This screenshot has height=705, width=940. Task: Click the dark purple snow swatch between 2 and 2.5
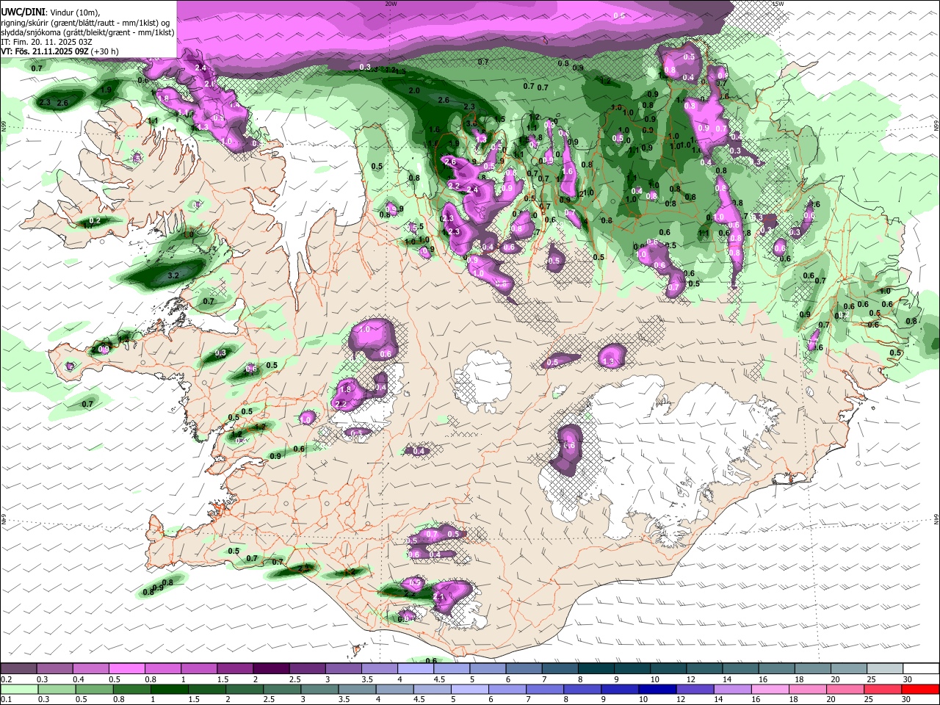[271, 668]
